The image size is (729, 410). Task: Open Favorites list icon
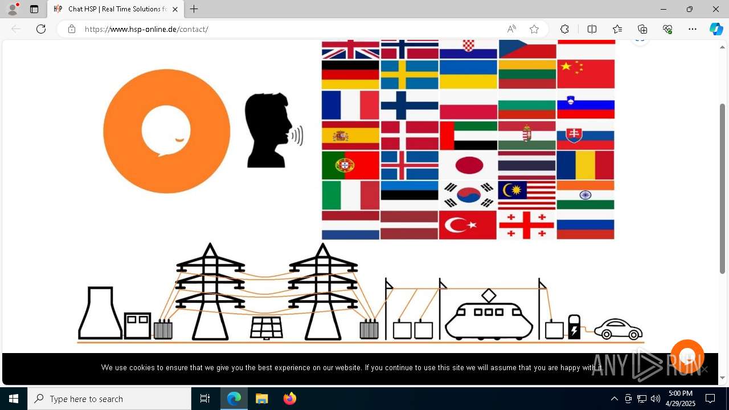pos(617,29)
